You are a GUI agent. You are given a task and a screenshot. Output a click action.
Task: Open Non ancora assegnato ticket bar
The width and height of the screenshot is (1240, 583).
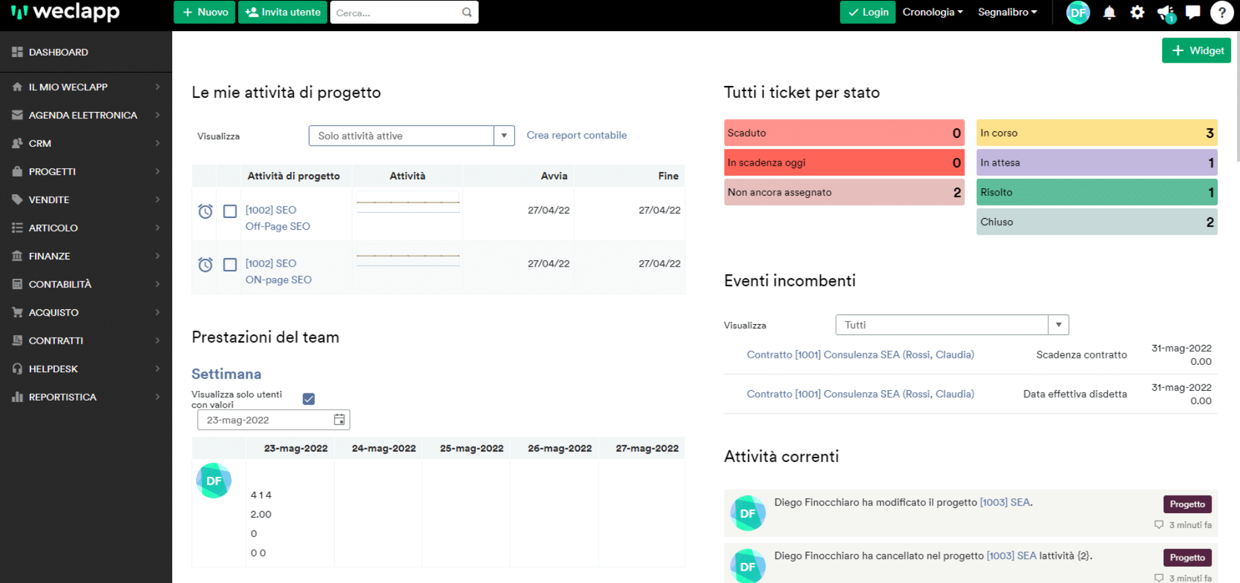(845, 192)
